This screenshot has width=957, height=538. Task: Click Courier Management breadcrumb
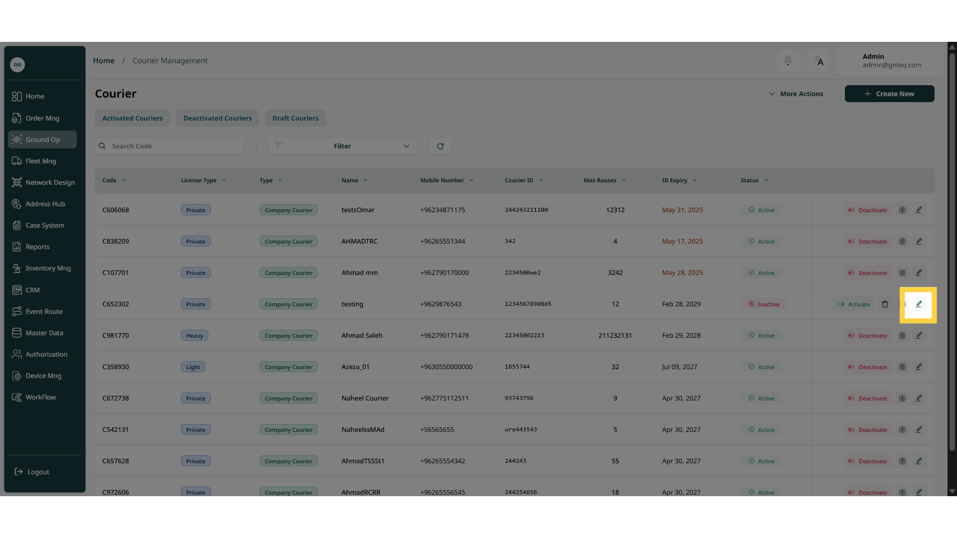(170, 61)
